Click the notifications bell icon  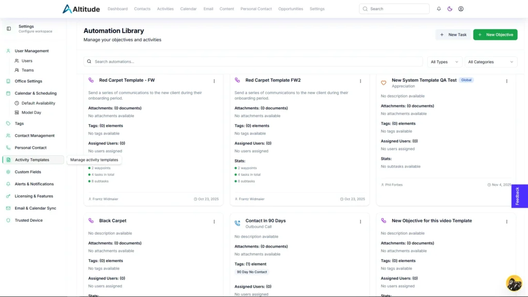pyautogui.click(x=439, y=9)
